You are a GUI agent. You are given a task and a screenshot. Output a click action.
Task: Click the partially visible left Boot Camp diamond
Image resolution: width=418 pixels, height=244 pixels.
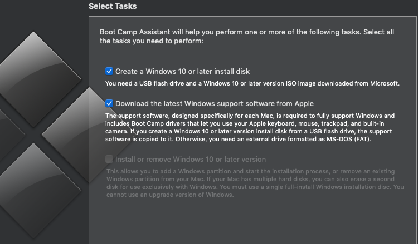[11, 135]
